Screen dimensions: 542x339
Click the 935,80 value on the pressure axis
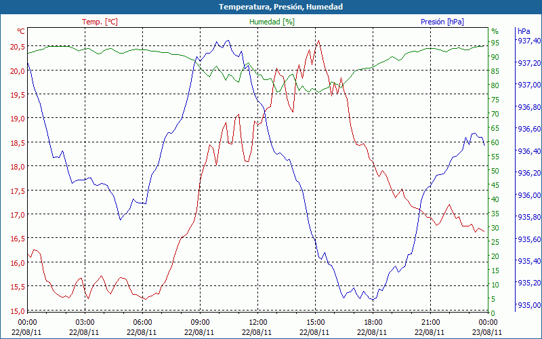click(529, 217)
